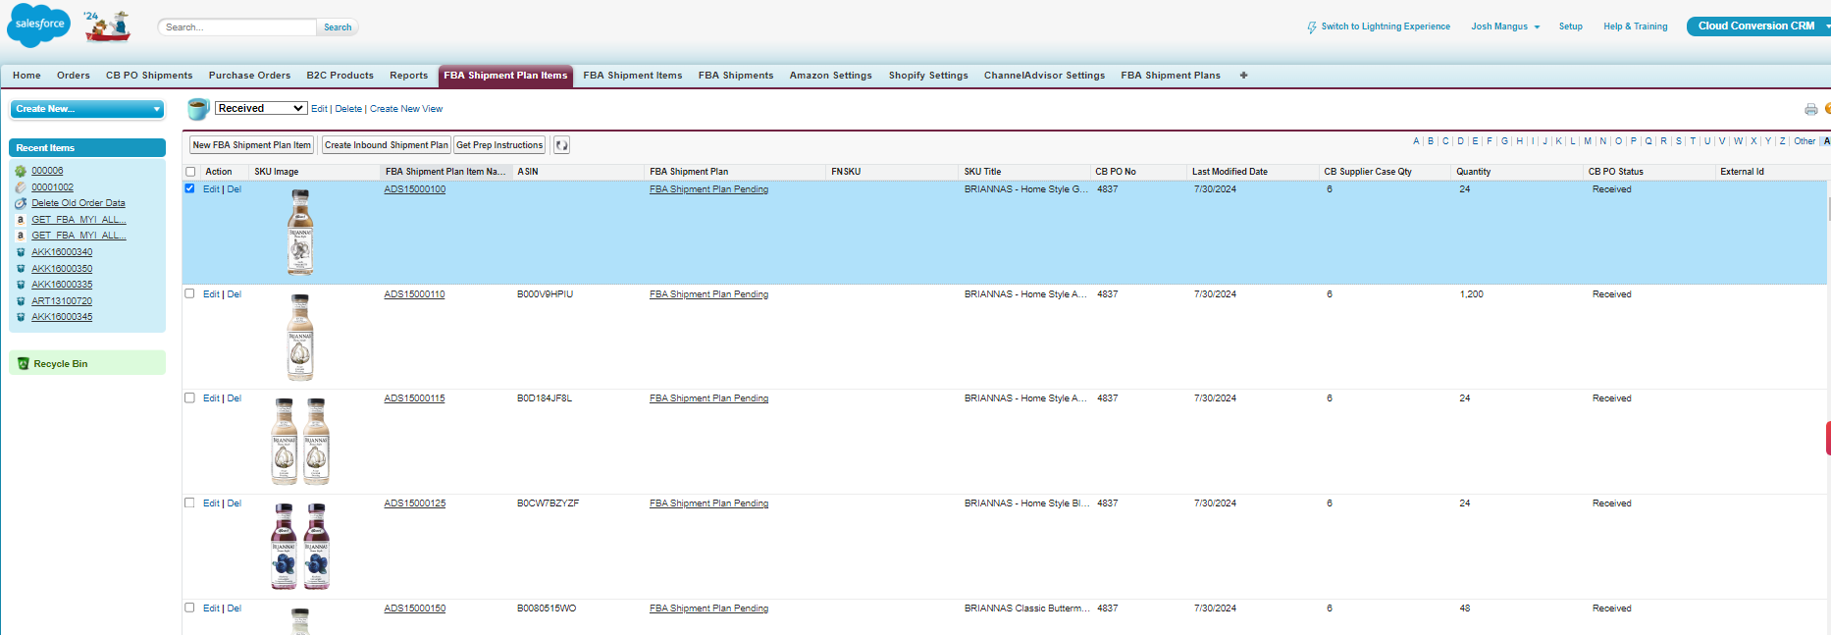Open the Help & Training link
Image resolution: width=1831 pixels, height=635 pixels.
coord(1635,26)
